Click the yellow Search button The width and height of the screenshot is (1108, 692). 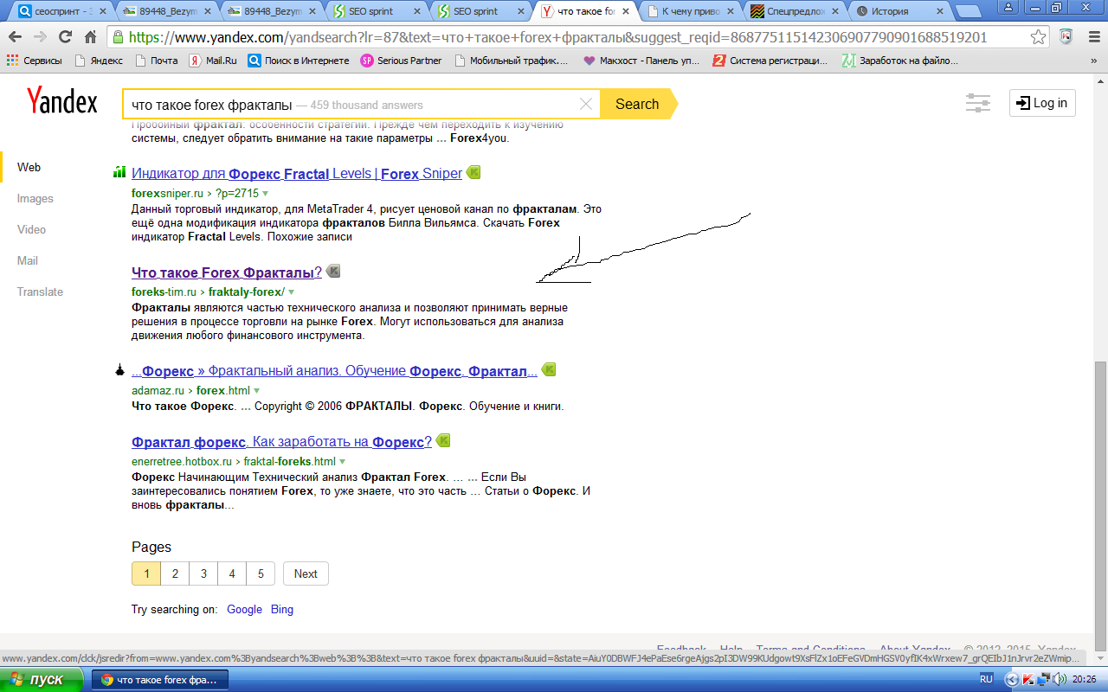[x=637, y=104]
